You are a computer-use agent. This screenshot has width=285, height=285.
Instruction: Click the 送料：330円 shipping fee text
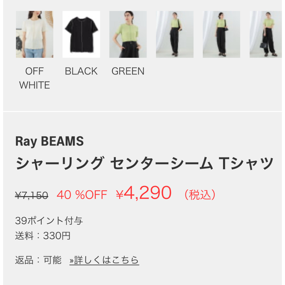point(43,236)
